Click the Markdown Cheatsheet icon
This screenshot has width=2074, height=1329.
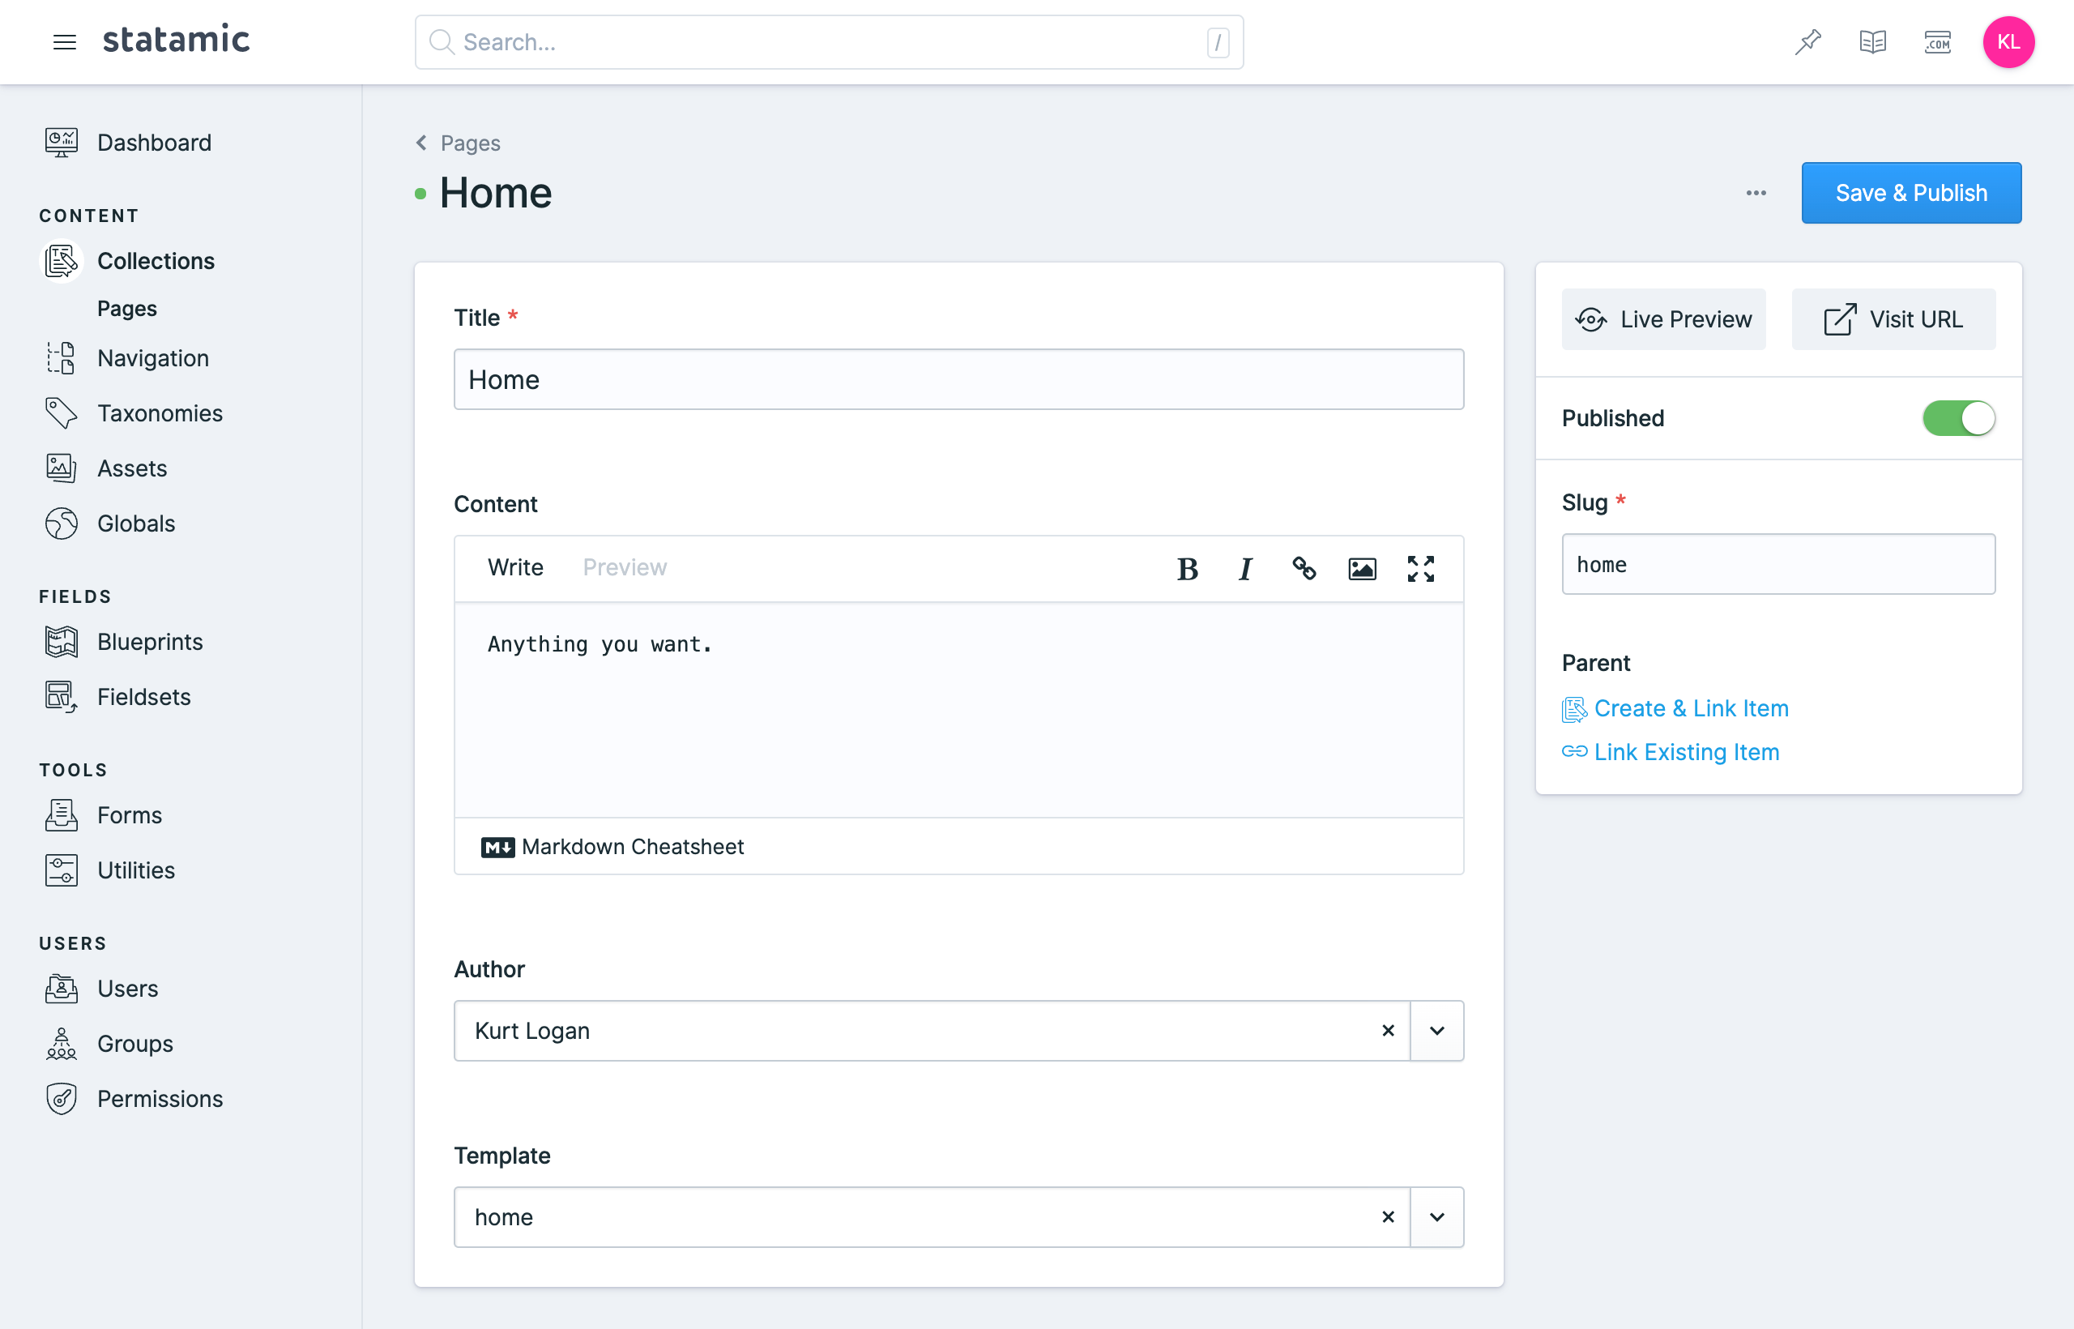pyautogui.click(x=497, y=845)
